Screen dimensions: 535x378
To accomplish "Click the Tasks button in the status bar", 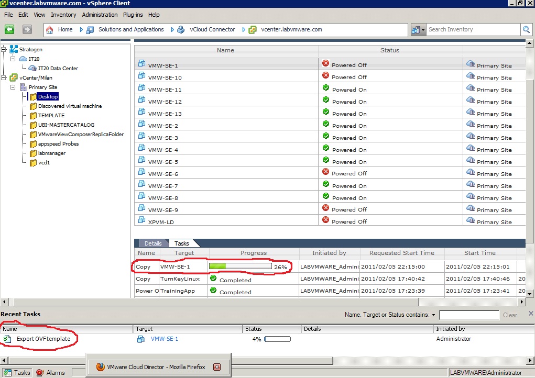I will coord(17,373).
